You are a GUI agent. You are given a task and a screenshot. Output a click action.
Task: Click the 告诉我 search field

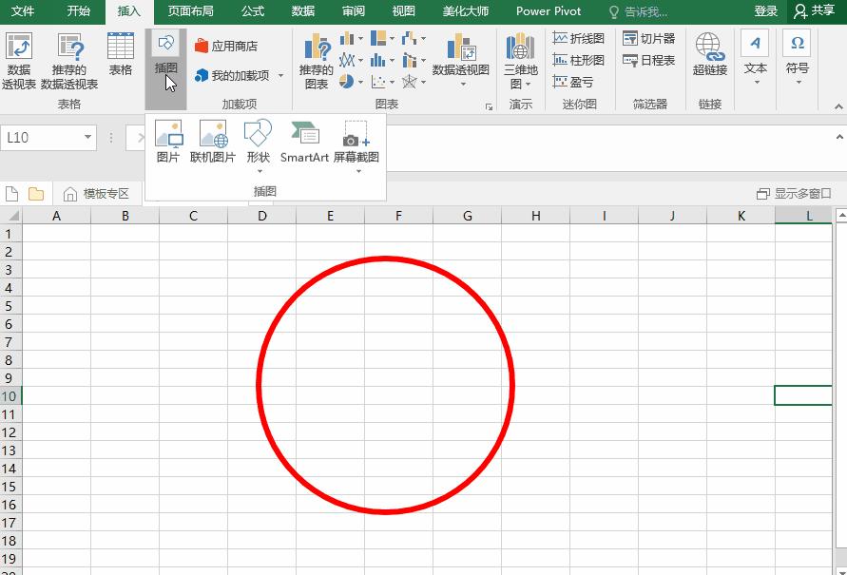coord(627,12)
